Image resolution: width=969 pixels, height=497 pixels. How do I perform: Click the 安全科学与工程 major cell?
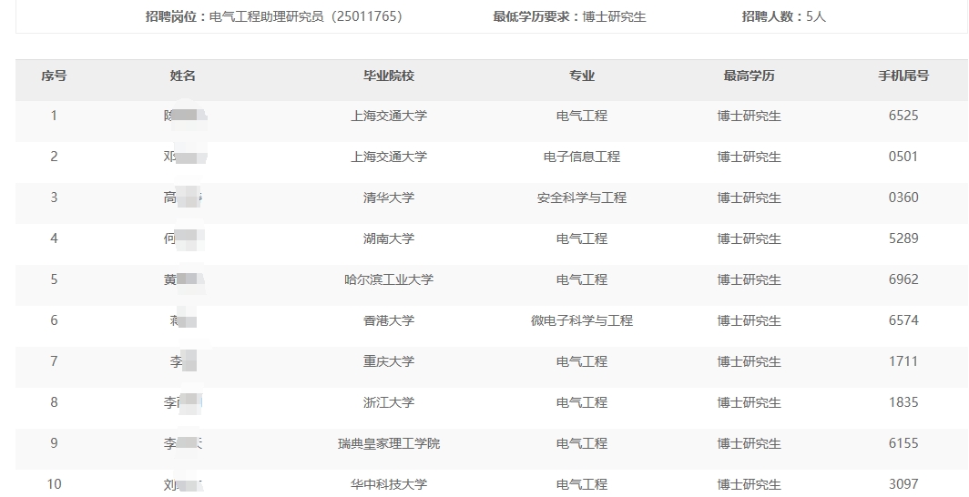[582, 198]
